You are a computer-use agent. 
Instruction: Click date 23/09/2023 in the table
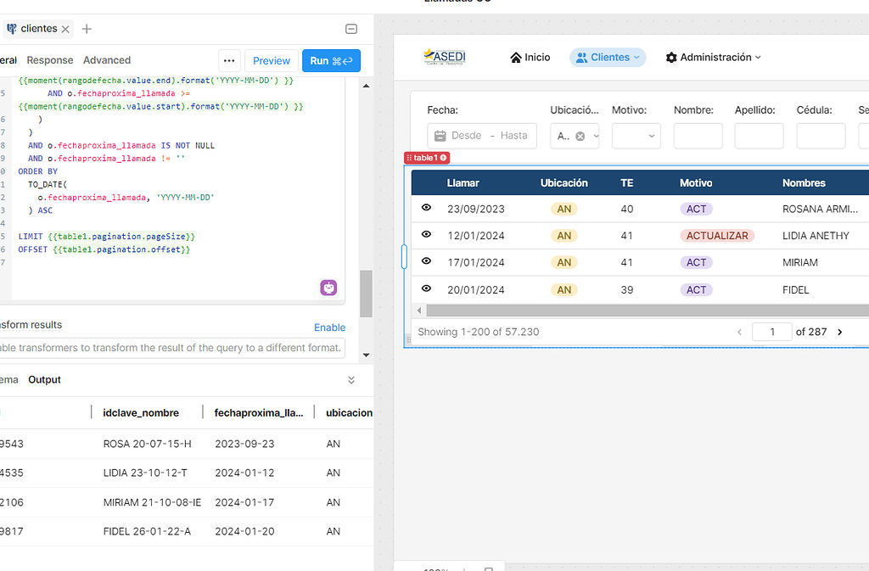476,210
